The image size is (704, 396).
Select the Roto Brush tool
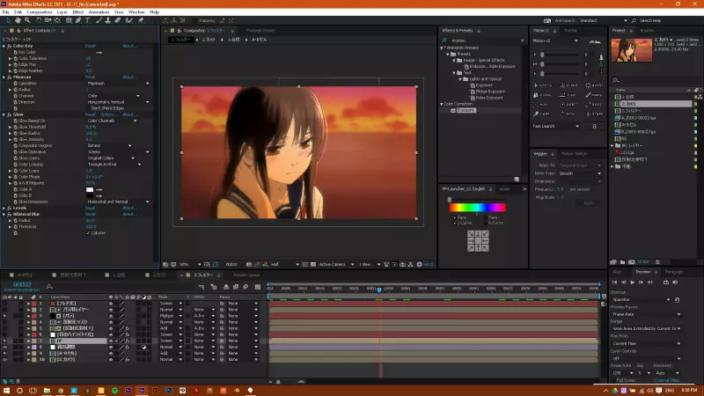click(129, 20)
